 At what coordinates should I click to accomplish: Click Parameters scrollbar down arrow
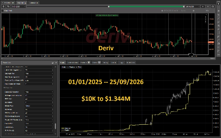click(x=55, y=134)
